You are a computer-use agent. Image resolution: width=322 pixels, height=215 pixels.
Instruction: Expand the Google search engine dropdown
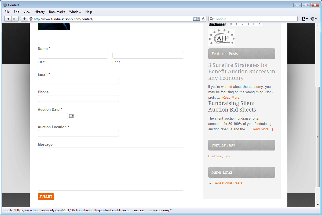pos(212,19)
